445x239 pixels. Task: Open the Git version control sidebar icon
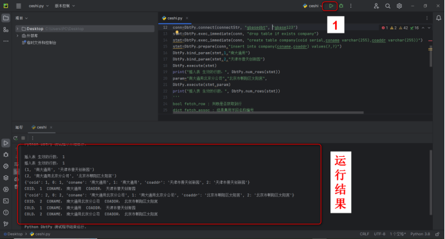coord(6,224)
